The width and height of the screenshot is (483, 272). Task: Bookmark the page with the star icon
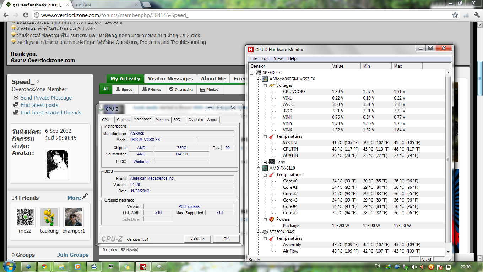click(x=455, y=15)
